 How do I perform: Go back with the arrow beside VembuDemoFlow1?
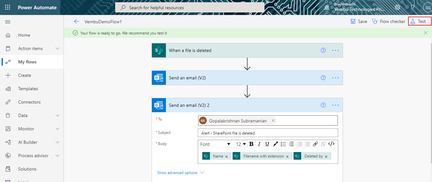click(x=76, y=21)
